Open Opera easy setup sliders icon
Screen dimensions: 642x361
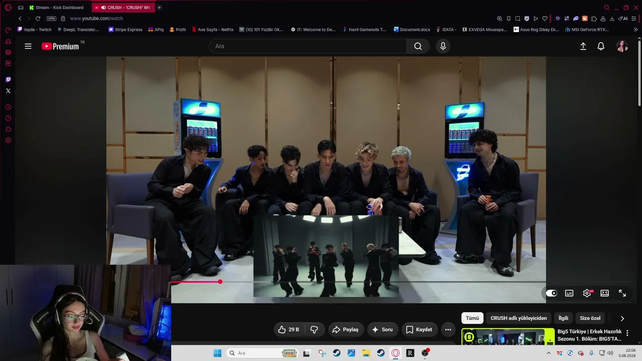tap(635, 19)
